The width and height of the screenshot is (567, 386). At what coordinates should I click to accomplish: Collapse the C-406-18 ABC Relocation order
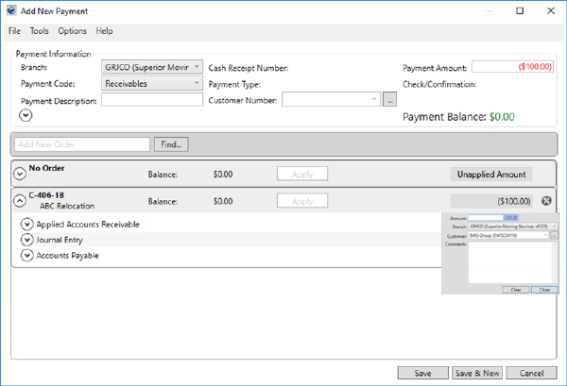(20, 201)
